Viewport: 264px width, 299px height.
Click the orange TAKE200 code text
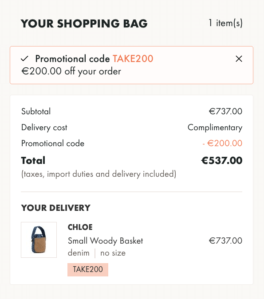coord(133,58)
